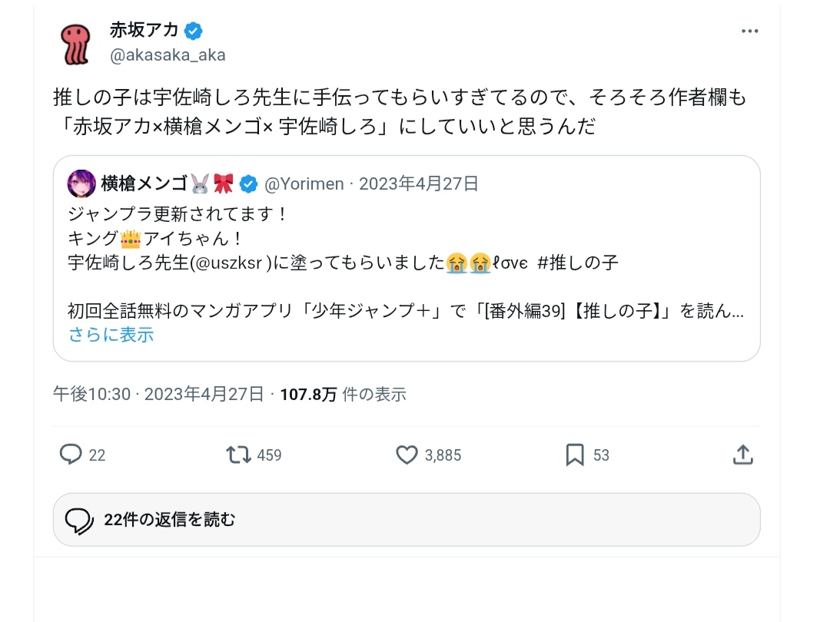
Task: Click the quoted post's verified badge
Action: tap(248, 184)
